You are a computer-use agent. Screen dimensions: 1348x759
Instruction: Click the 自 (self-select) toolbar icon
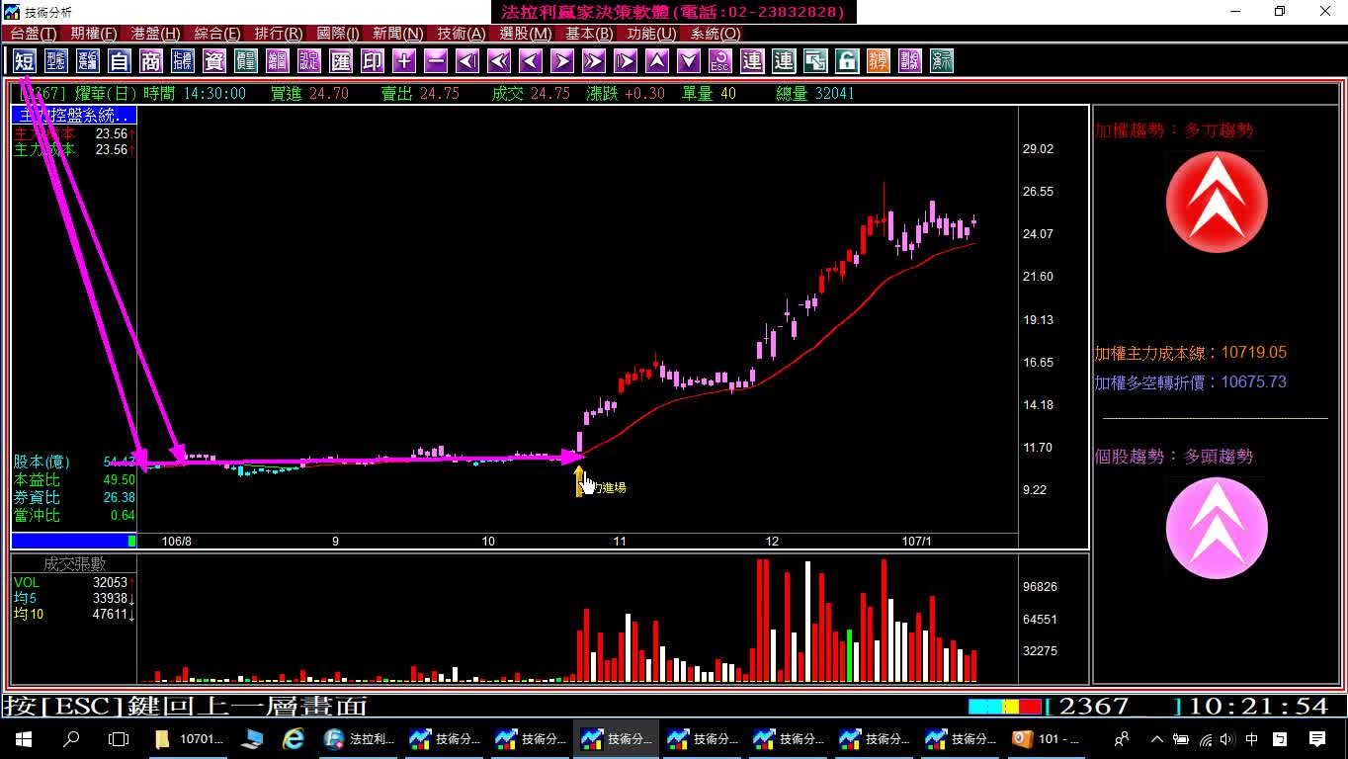pyautogui.click(x=120, y=61)
